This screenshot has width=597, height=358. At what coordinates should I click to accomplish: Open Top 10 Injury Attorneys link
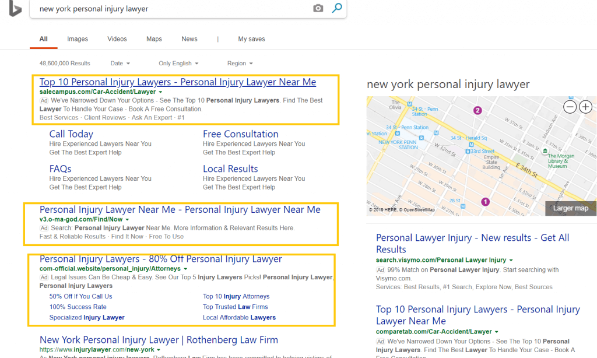pos(236,296)
